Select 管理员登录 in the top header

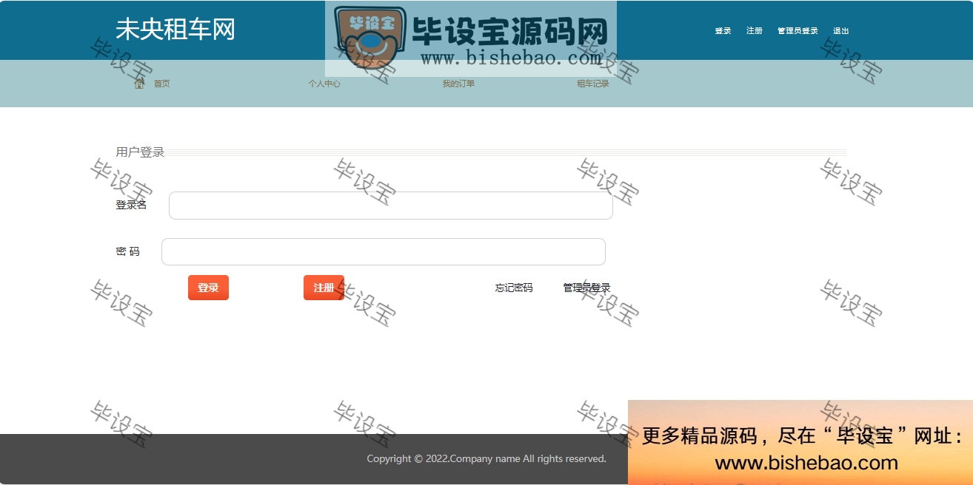[x=798, y=31]
